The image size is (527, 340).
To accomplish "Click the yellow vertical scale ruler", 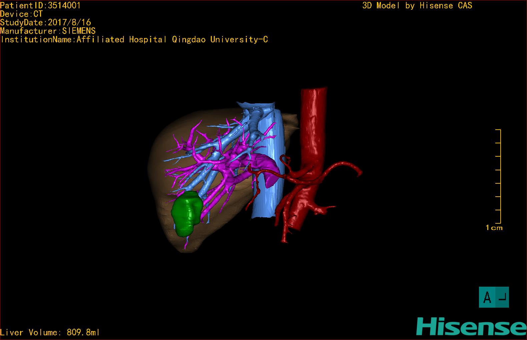I will click(500, 176).
